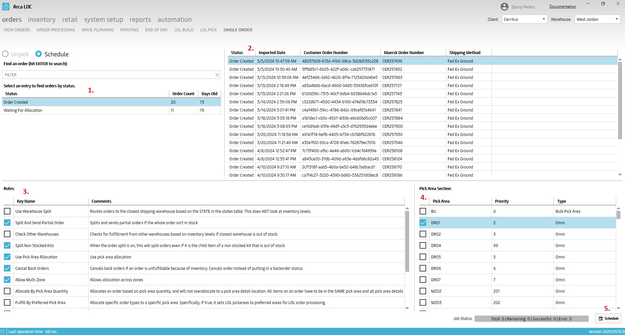Select order row CER257663

tap(423, 77)
